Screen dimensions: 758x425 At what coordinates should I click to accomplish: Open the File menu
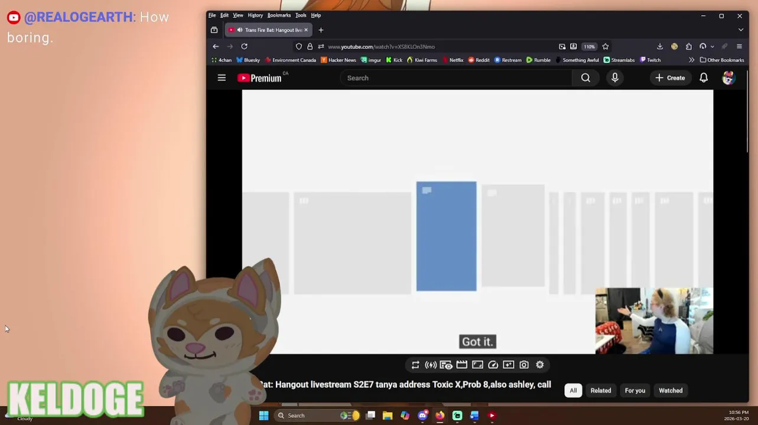click(x=212, y=15)
